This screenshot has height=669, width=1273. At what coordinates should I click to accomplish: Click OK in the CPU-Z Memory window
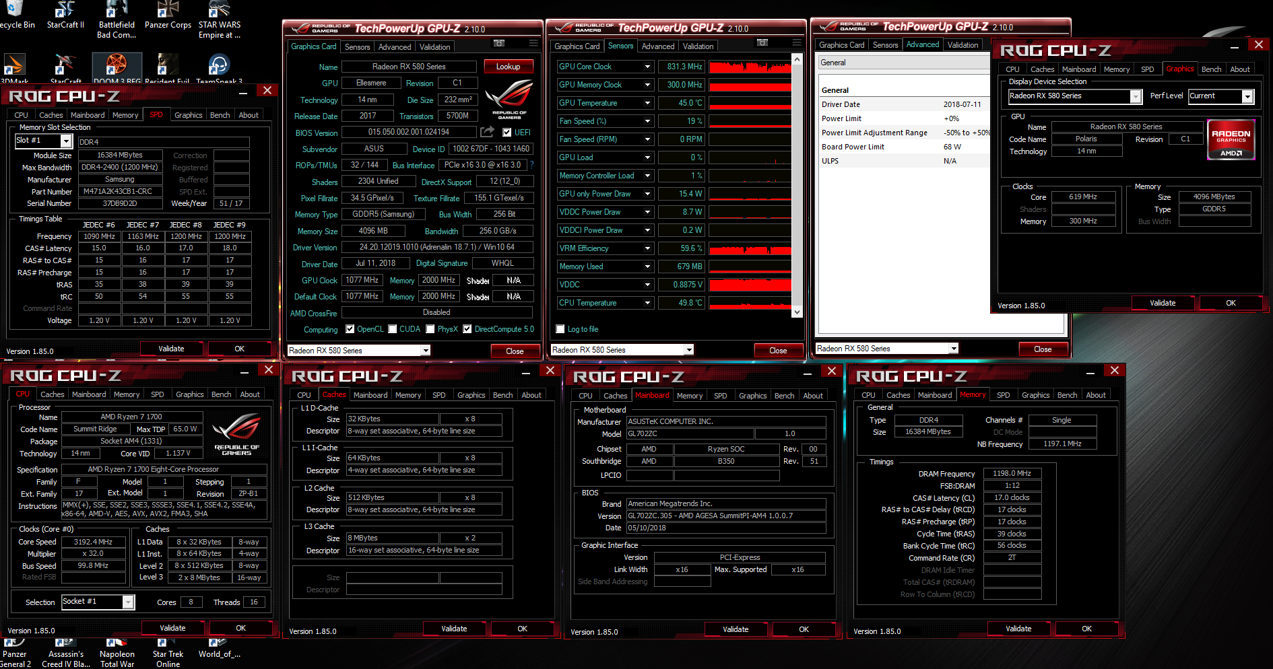1086,629
